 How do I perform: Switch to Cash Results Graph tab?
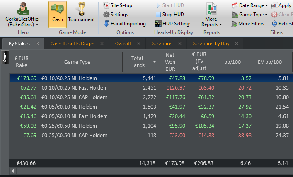72,44
